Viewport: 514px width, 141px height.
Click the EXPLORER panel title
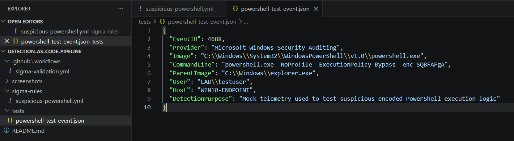tap(19, 9)
